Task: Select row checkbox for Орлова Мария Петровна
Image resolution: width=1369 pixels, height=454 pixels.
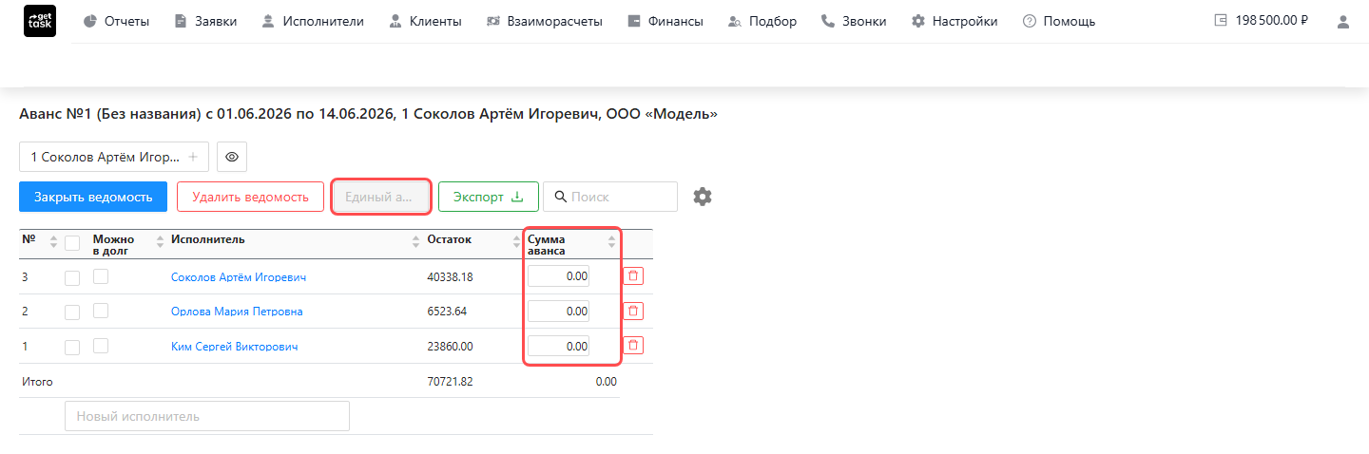Action: tap(72, 312)
